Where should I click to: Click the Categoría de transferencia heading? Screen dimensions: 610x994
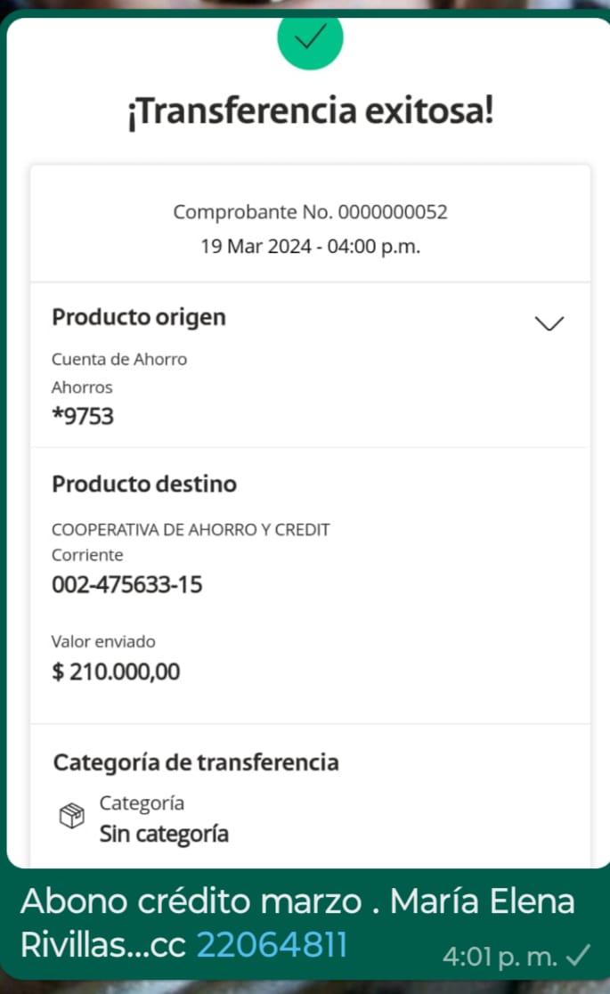[196, 762]
